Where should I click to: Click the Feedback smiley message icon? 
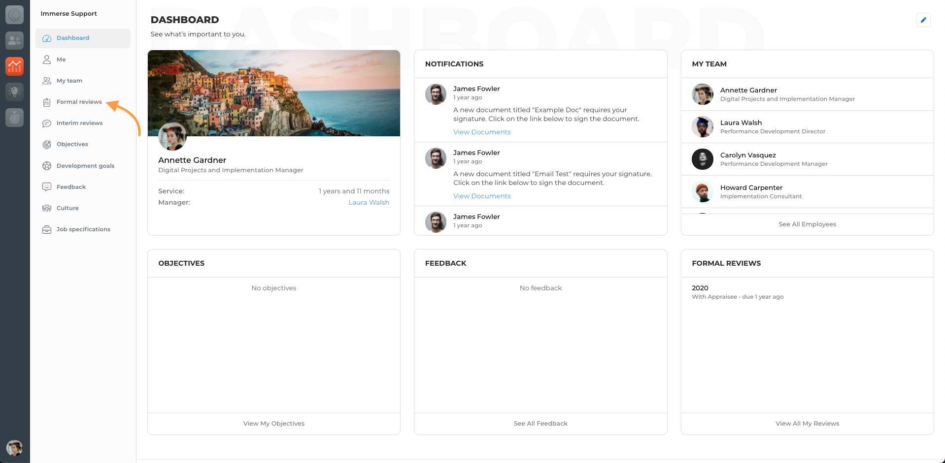click(47, 187)
